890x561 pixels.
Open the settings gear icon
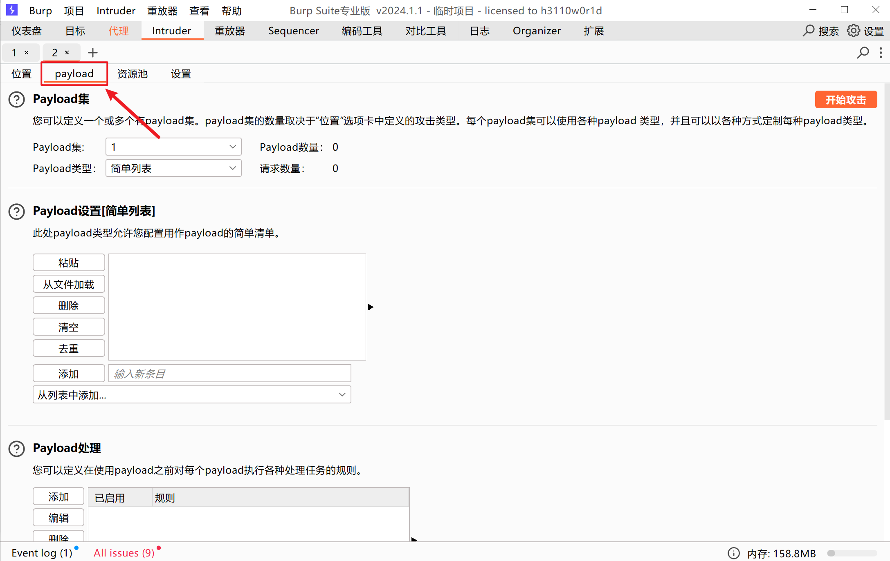pyautogui.click(x=854, y=31)
